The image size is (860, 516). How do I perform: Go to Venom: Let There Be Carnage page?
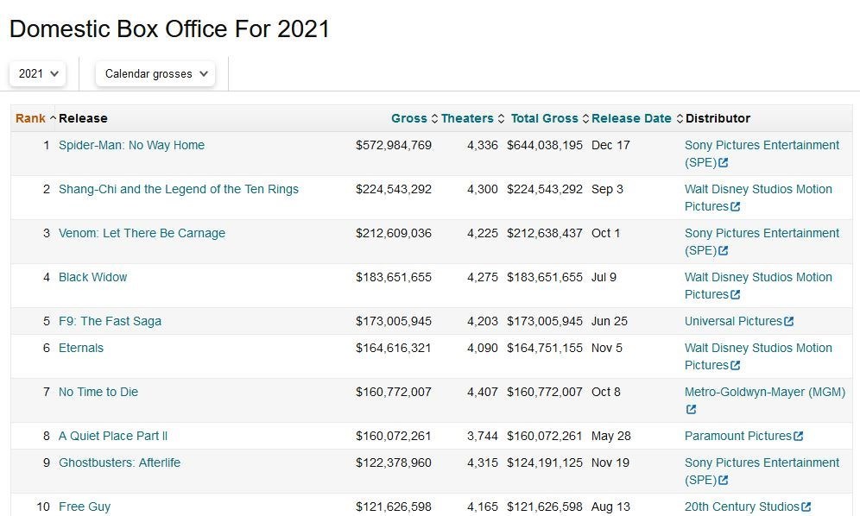pyautogui.click(x=142, y=234)
